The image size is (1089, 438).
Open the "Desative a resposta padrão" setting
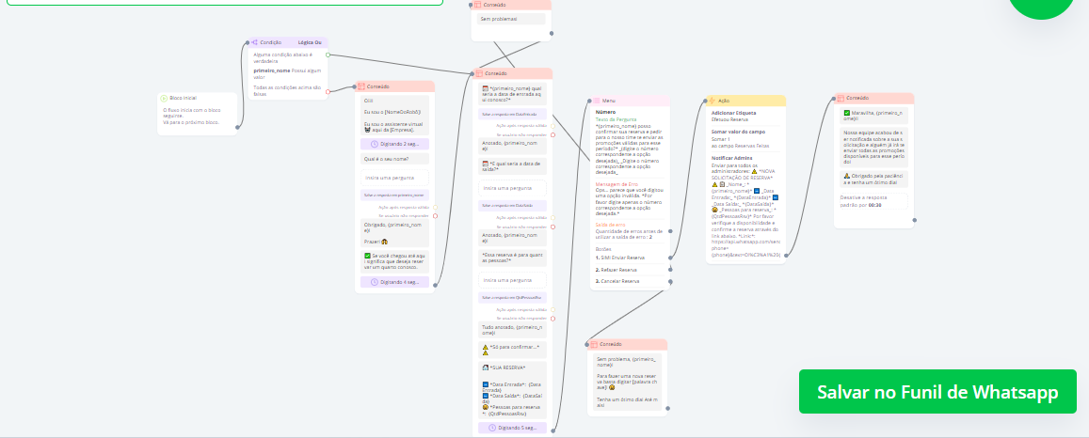point(873,201)
